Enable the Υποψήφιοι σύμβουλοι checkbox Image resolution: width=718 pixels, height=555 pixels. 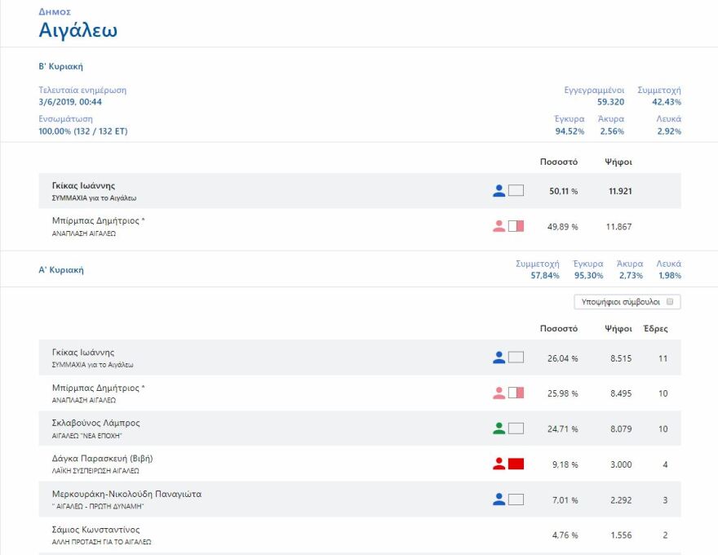(669, 302)
